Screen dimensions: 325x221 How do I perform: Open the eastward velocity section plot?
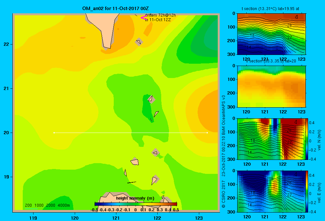tap(271, 191)
